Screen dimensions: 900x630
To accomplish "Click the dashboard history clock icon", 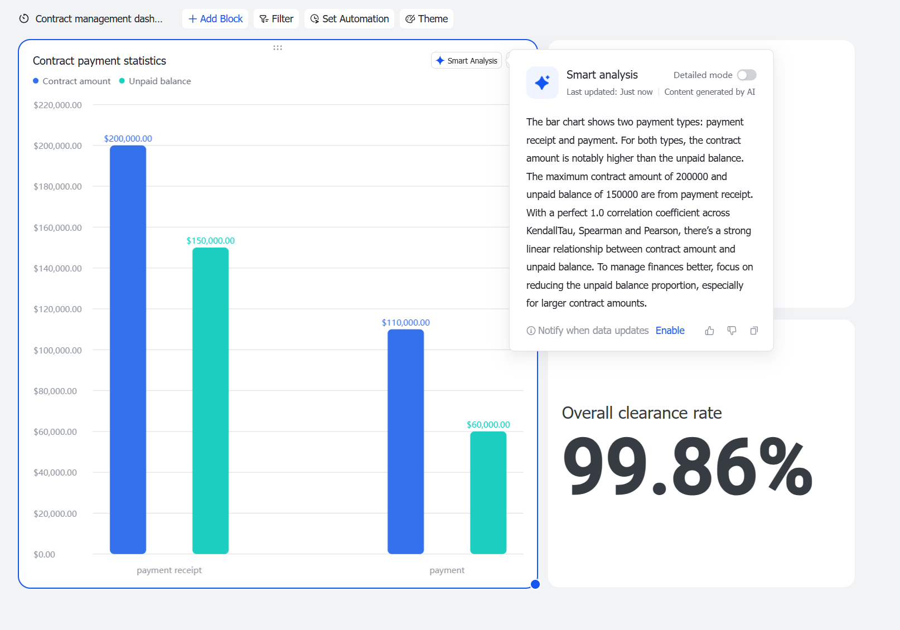I will [24, 19].
